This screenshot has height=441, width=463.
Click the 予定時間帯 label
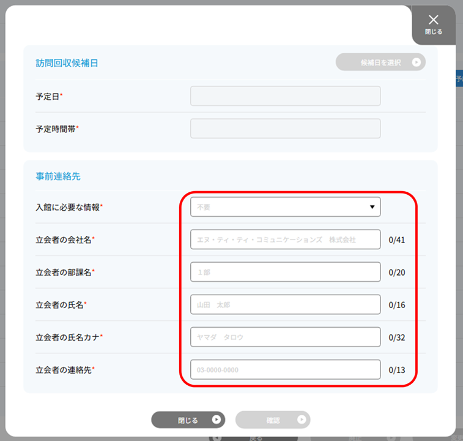point(56,129)
